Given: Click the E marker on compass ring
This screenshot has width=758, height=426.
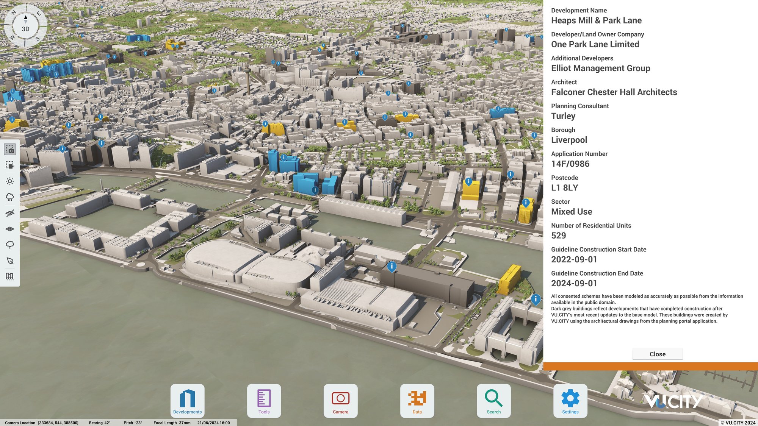Looking at the screenshot, I should 39,14.
